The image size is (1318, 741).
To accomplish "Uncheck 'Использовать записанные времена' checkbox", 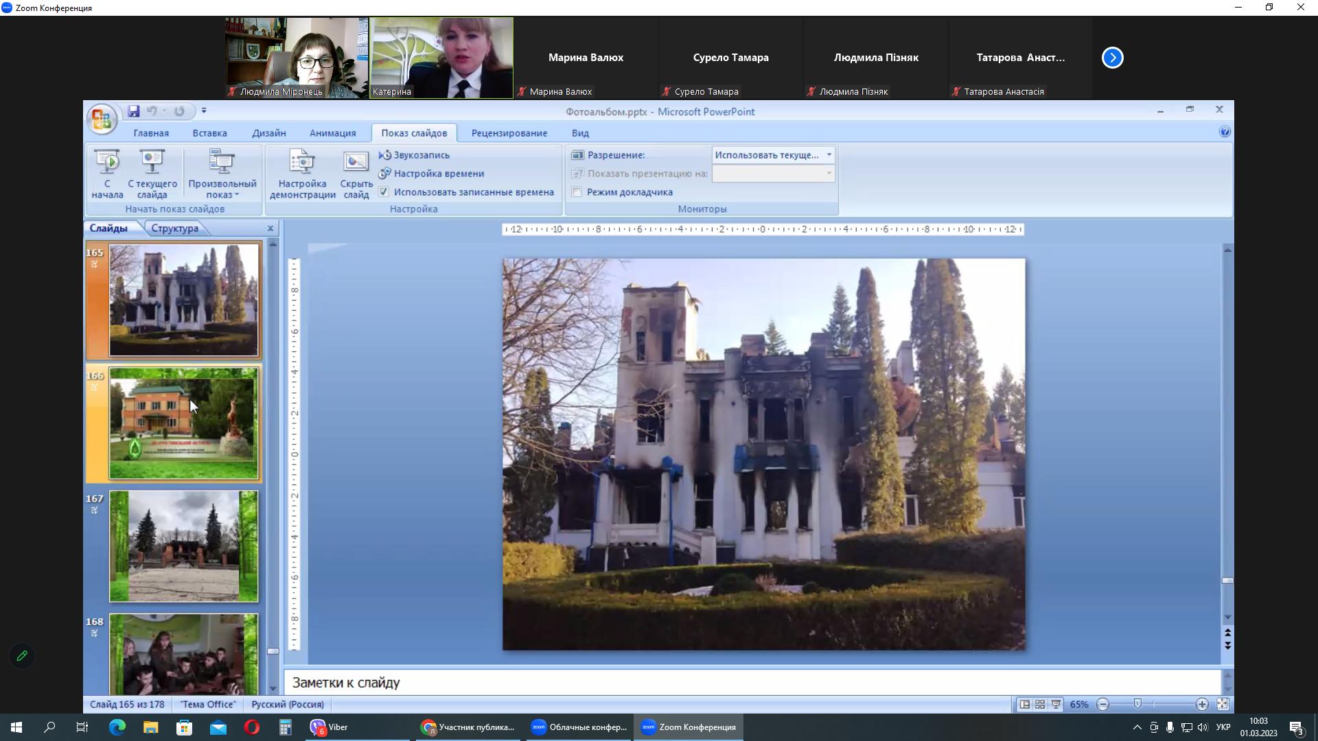I will coord(384,192).
